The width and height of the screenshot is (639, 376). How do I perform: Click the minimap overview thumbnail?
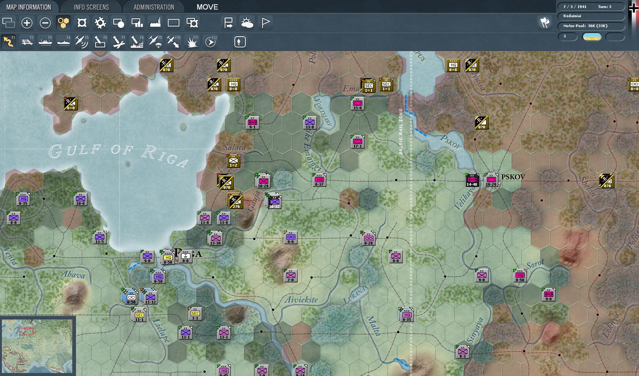tap(37, 346)
